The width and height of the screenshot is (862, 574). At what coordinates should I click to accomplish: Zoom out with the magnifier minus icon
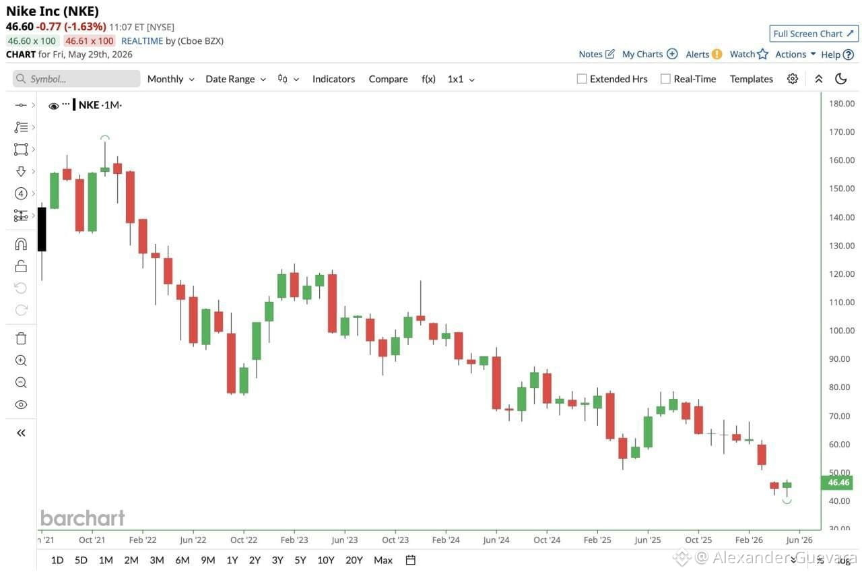coord(21,383)
